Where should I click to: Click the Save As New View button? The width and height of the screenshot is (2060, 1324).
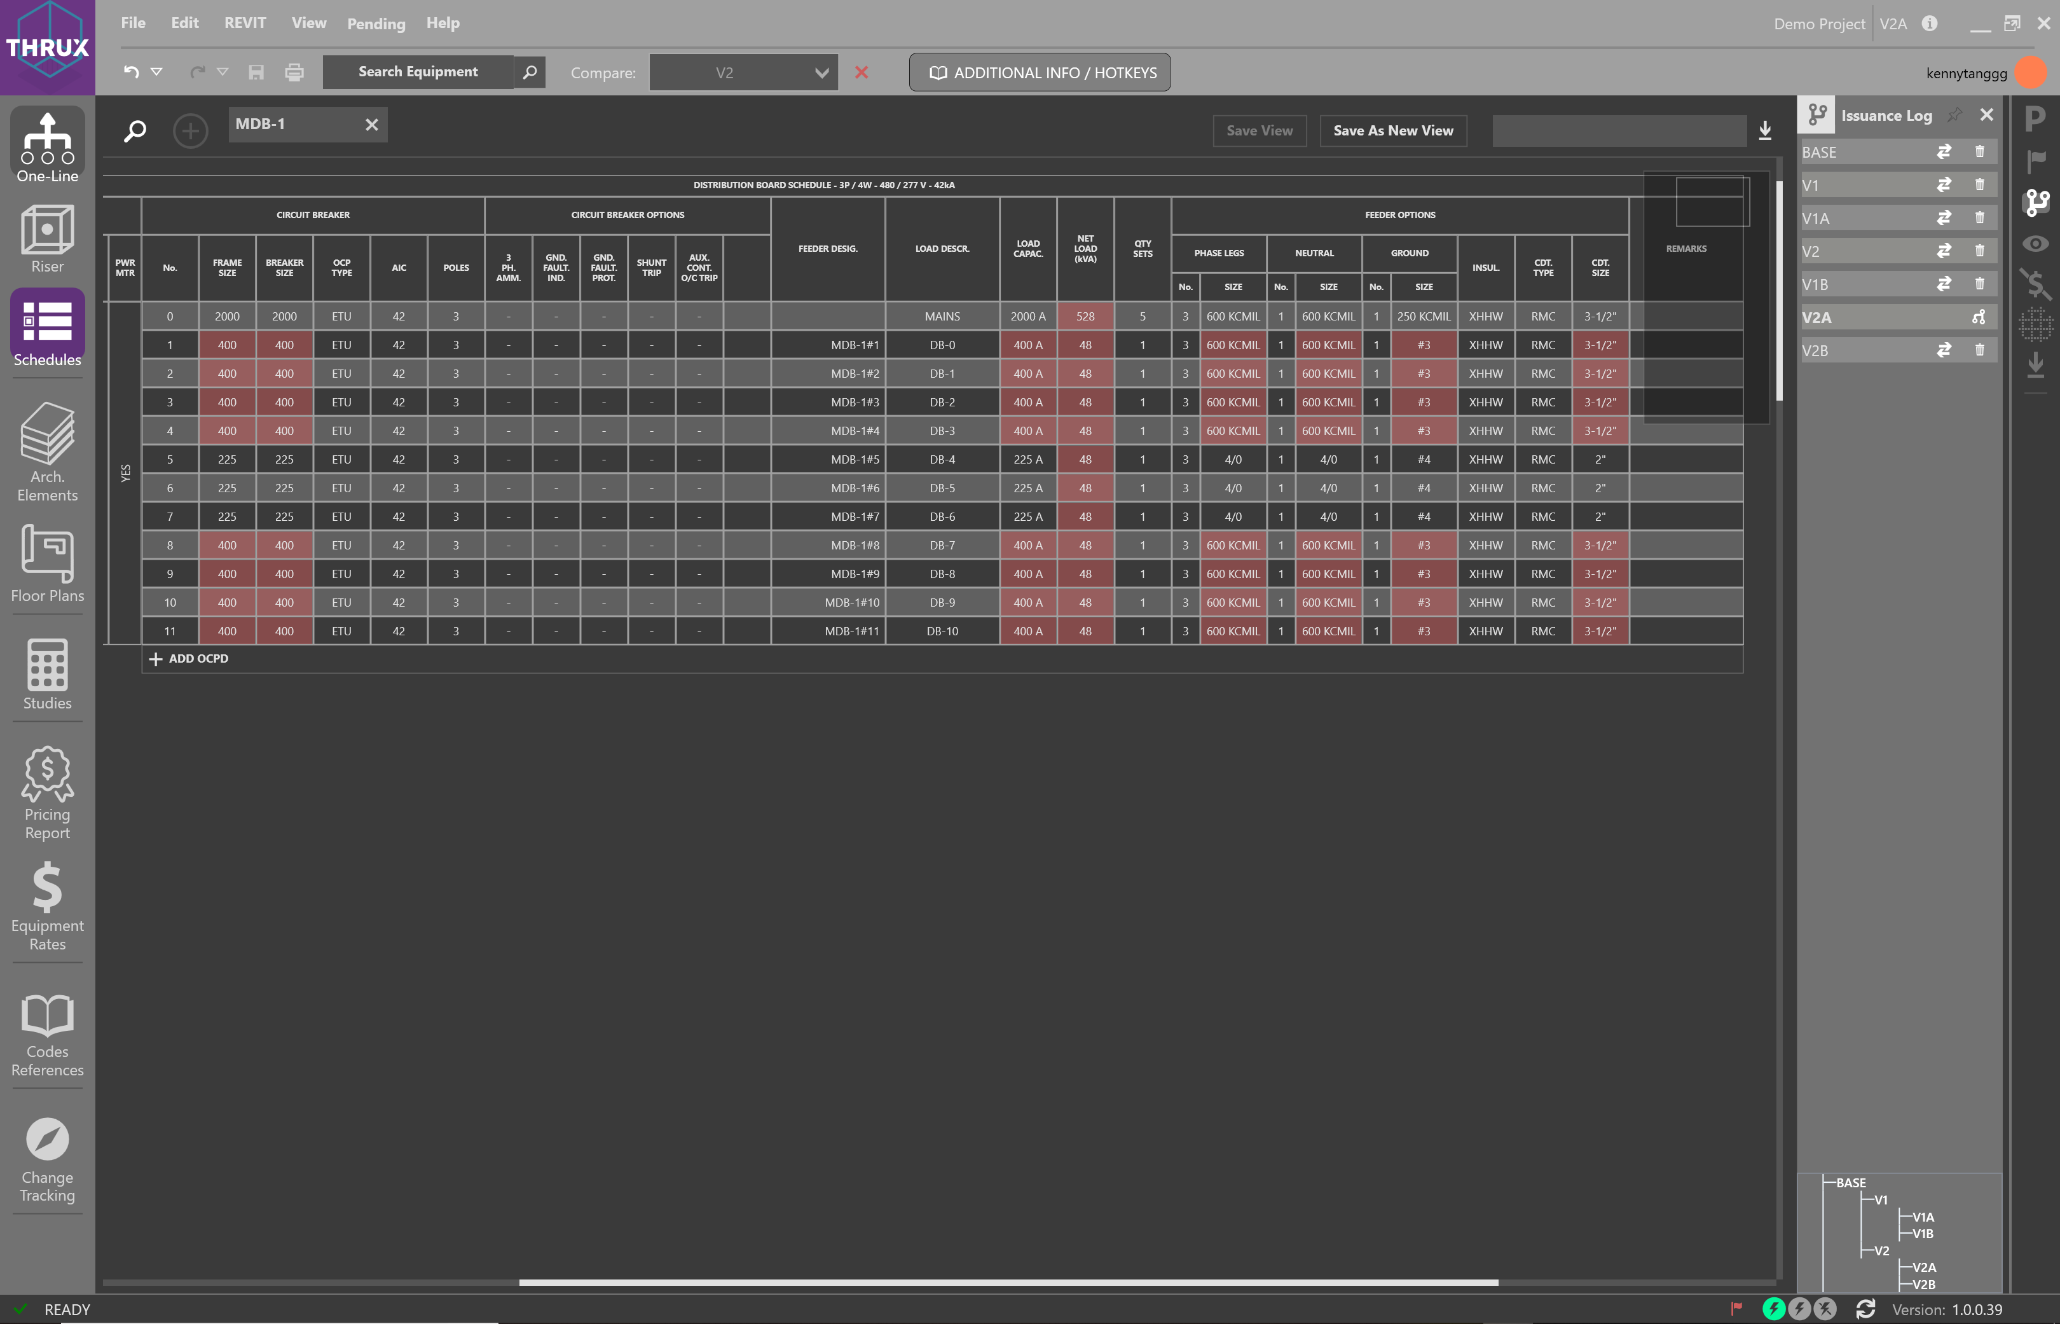1392,130
